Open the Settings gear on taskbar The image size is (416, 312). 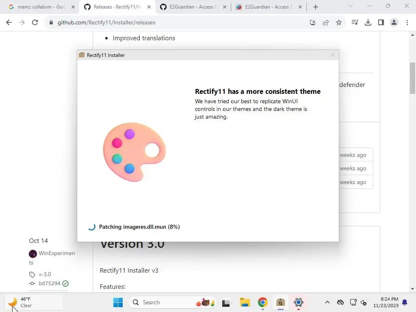click(x=299, y=302)
